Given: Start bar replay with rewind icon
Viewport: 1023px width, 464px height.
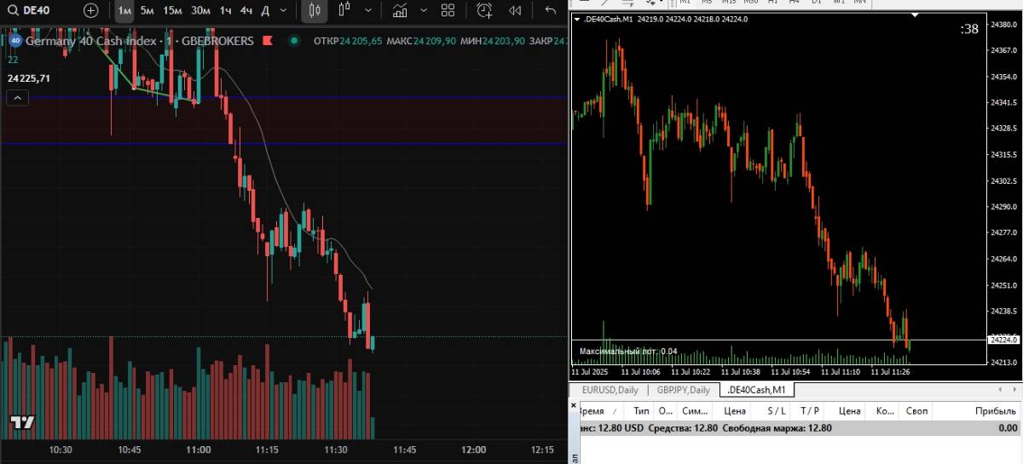Looking at the screenshot, I should (x=515, y=10).
